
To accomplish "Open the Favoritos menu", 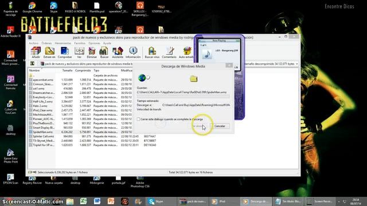I will 80,43.
